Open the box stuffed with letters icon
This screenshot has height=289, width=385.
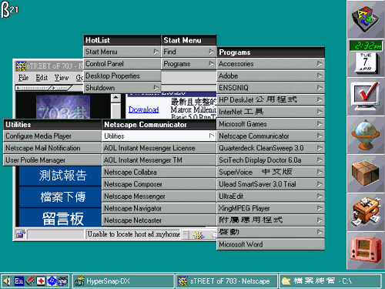pos(366,212)
